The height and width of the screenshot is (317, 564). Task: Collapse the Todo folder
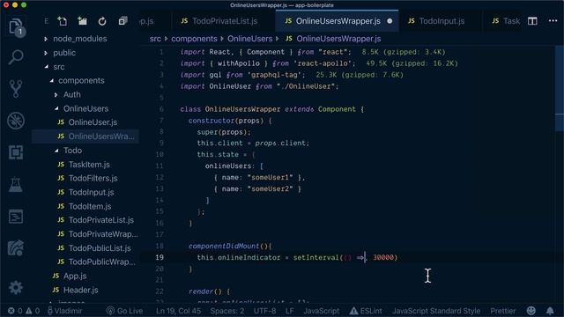tap(56, 151)
